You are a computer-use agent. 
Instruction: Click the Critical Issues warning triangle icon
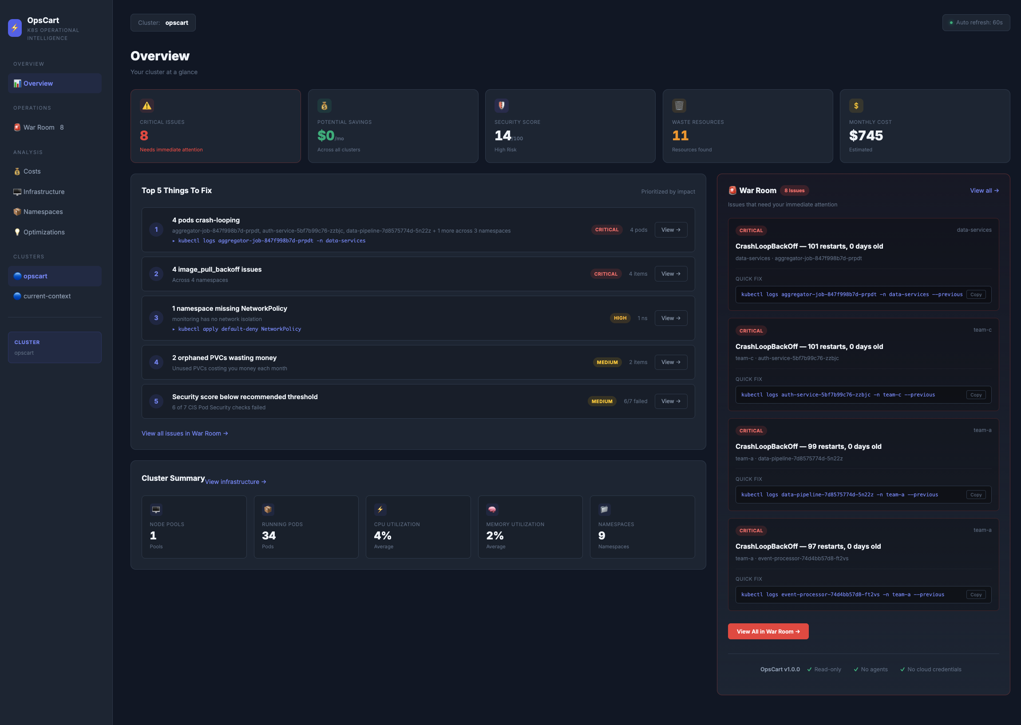click(x=147, y=106)
